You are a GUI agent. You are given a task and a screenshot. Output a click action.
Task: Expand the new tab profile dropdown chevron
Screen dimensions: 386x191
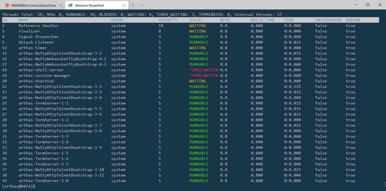(x=142, y=5)
